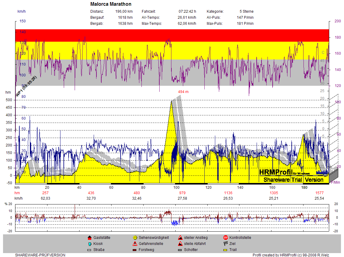Click the red heart rate zone band
The image size is (344, 257).
[172, 35]
